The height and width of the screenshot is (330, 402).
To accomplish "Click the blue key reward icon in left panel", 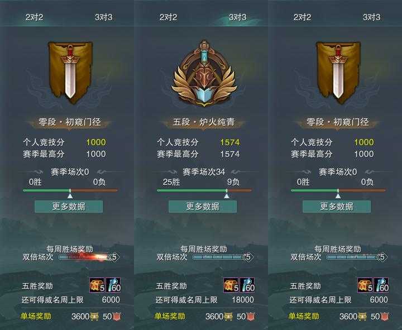I will pyautogui.click(x=113, y=285).
